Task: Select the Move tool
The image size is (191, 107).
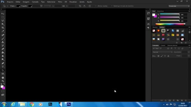Action: [x=3, y=14]
